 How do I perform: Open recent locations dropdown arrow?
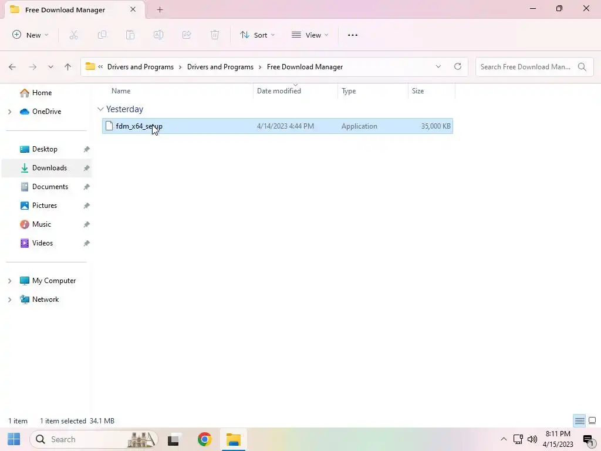click(x=50, y=67)
